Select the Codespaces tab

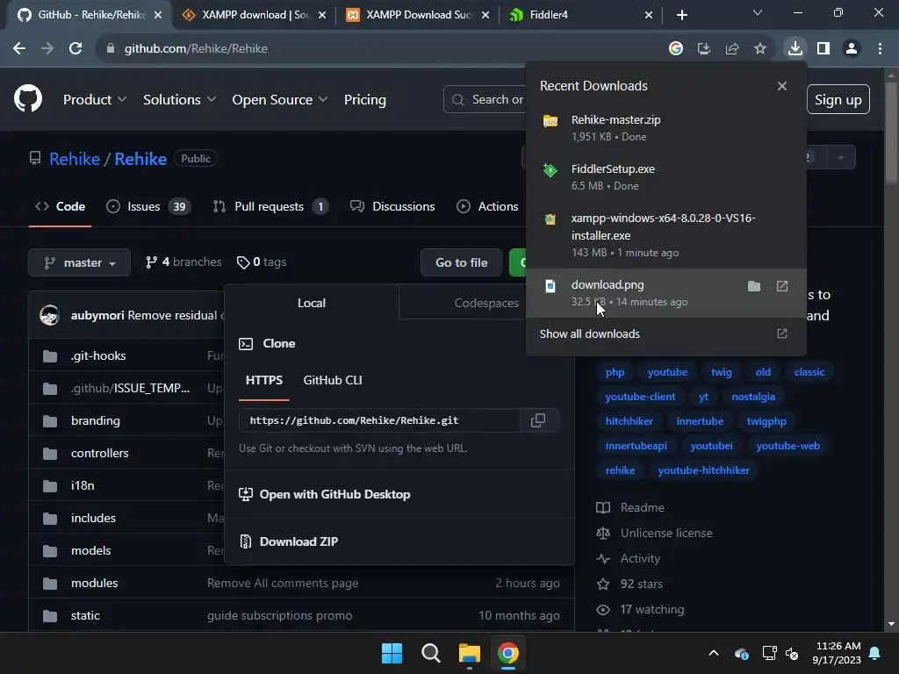pos(486,303)
